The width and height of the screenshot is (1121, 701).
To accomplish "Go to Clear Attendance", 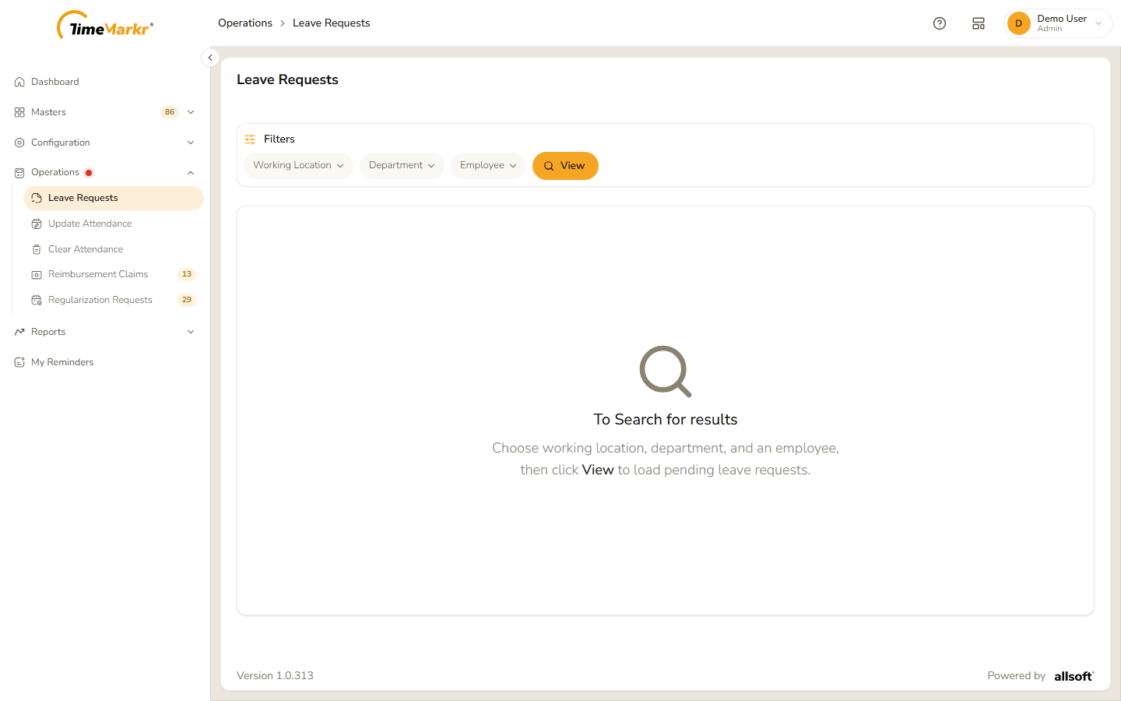I will tap(86, 249).
